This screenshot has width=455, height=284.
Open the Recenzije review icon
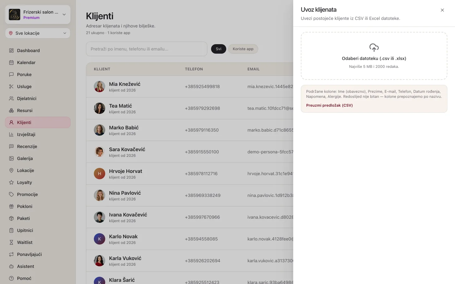[x=11, y=146]
